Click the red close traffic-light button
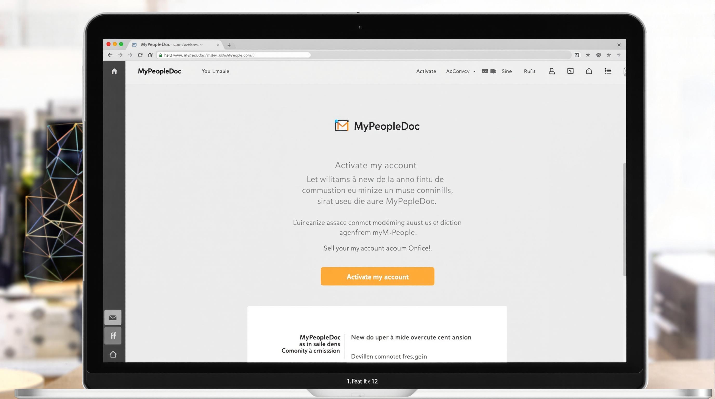This screenshot has height=399, width=715. pos(109,44)
